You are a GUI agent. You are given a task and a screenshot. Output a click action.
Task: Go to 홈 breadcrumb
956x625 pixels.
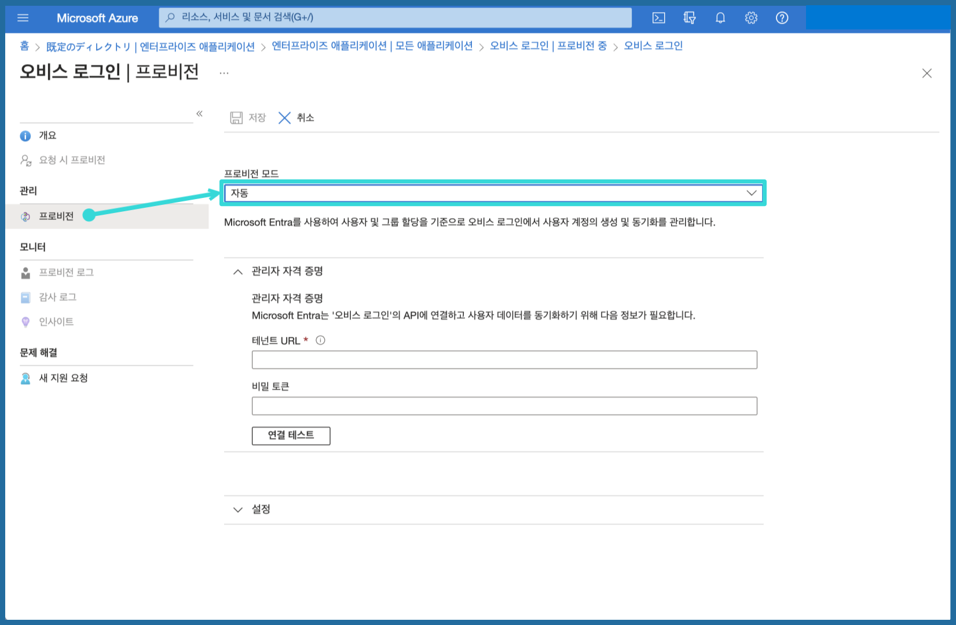24,46
